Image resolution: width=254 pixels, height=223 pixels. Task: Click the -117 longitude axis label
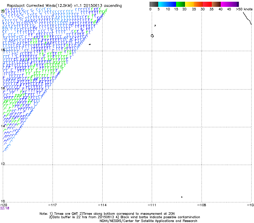(x=53, y=205)
